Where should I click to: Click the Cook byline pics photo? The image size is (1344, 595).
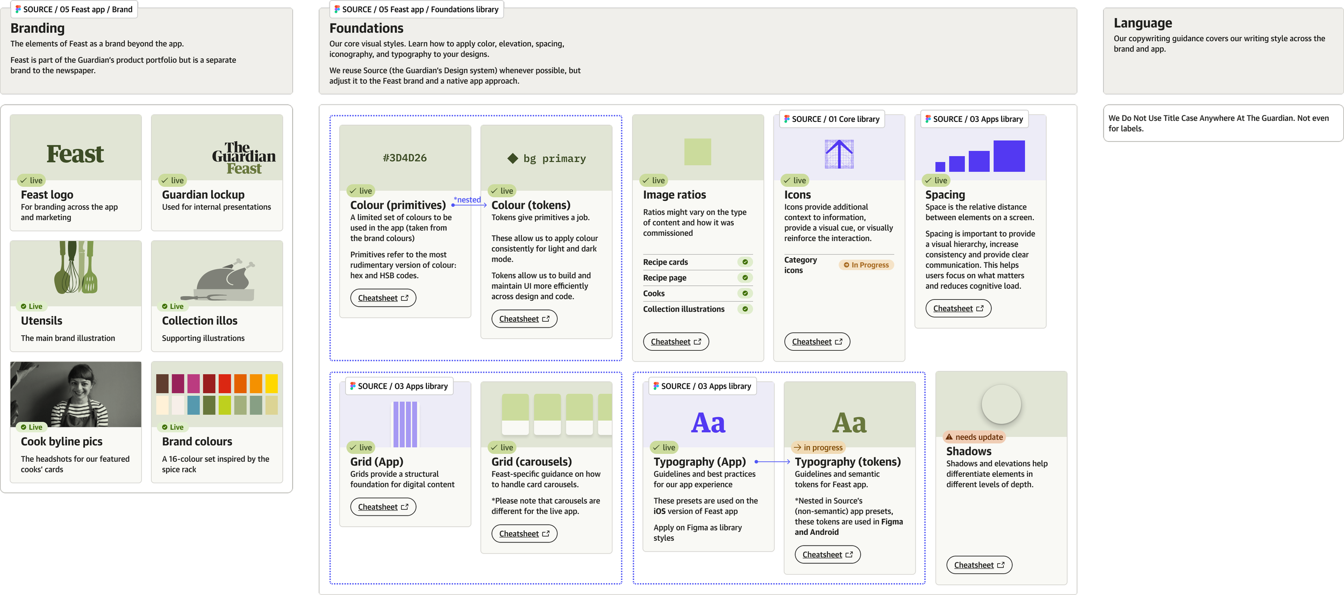76,394
